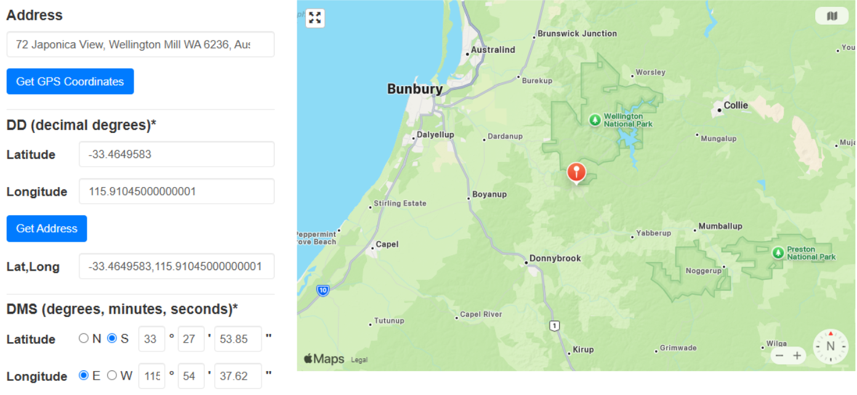
Task: Open the map type selector icon
Action: pyautogui.click(x=832, y=16)
